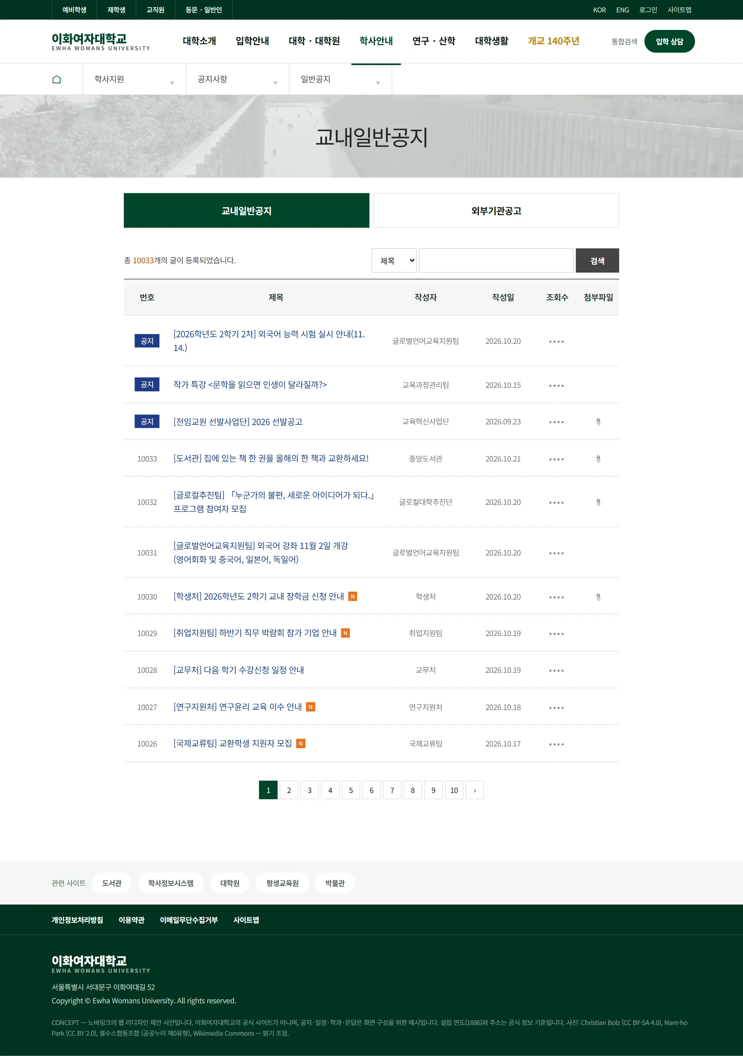The width and height of the screenshot is (743, 1056).
Task: Click the 이화여자대학교 header logo
Action: 101,41
